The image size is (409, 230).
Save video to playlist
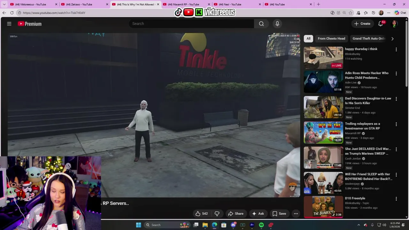pyautogui.click(x=279, y=214)
